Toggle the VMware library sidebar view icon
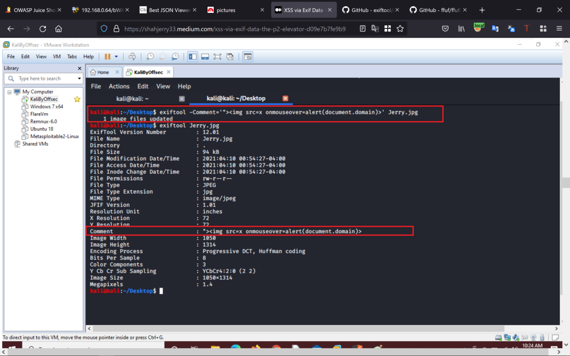Viewport: 570px width, 356px height. (x=192, y=56)
